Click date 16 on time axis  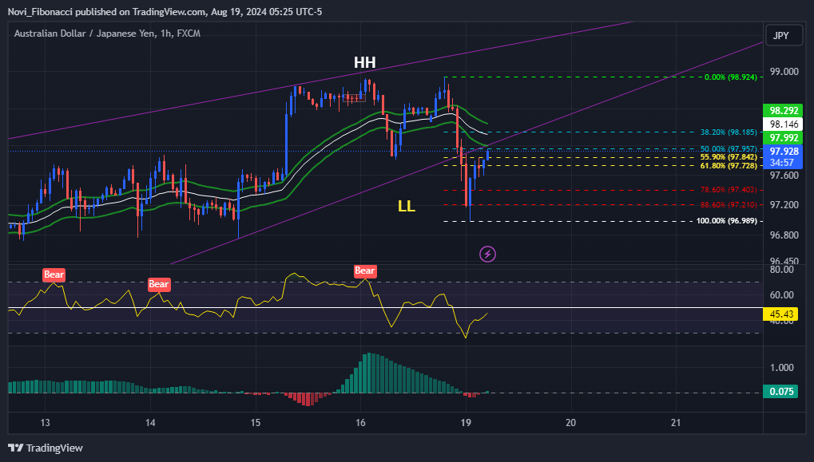(x=360, y=423)
